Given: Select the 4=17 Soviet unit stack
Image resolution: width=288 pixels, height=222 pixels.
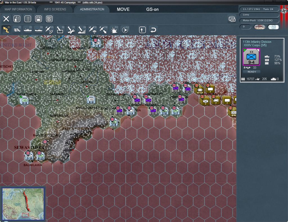Looking at the screenshot, I should click(199, 90).
